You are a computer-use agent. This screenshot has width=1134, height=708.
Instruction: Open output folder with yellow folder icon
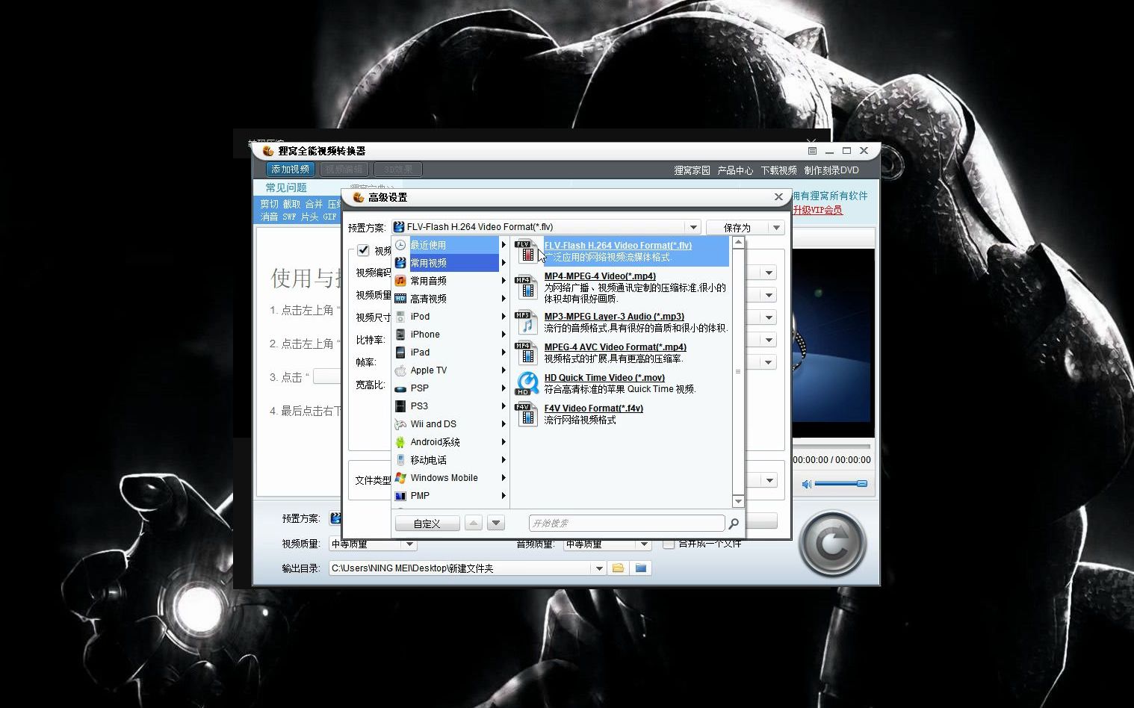click(x=619, y=568)
